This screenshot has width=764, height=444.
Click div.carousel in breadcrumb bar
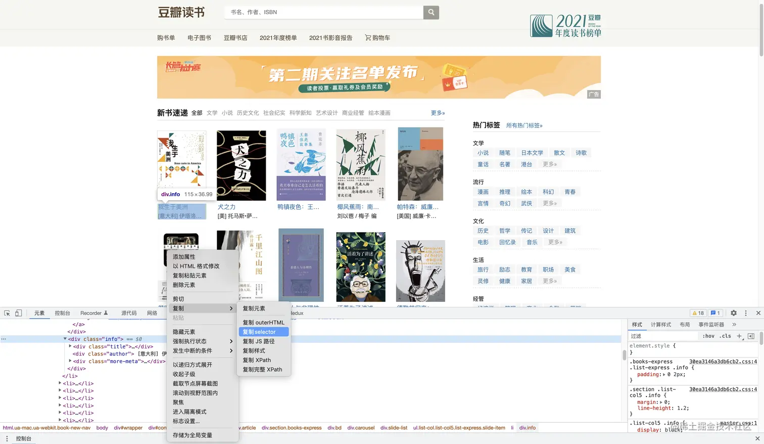[x=361, y=428]
